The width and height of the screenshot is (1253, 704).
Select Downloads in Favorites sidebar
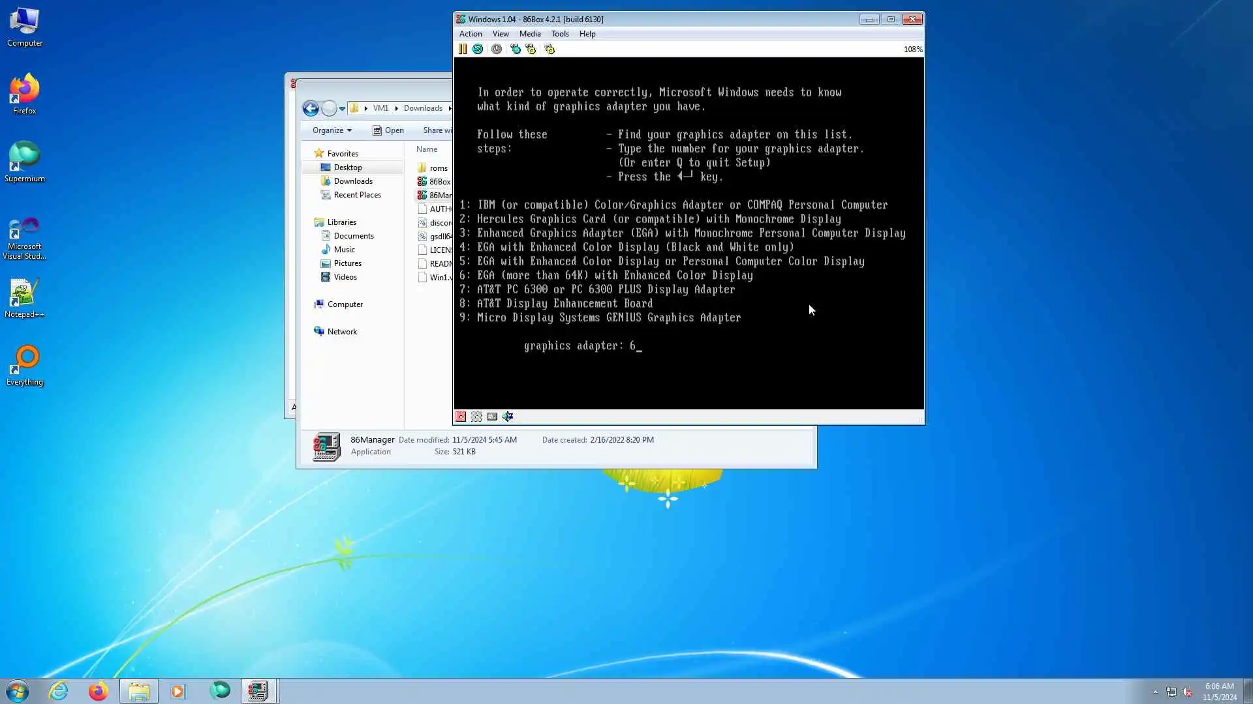pos(352,181)
